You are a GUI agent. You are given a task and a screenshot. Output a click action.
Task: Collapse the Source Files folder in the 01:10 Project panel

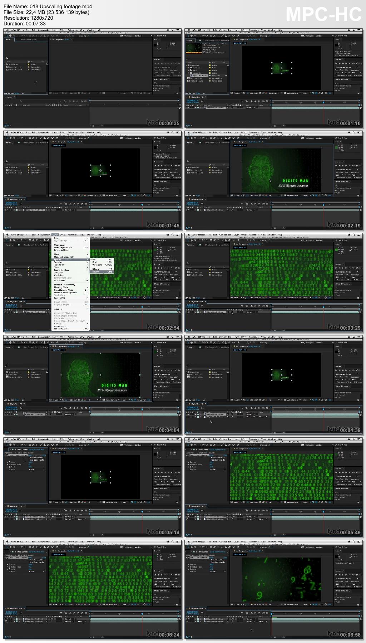tap(186, 65)
